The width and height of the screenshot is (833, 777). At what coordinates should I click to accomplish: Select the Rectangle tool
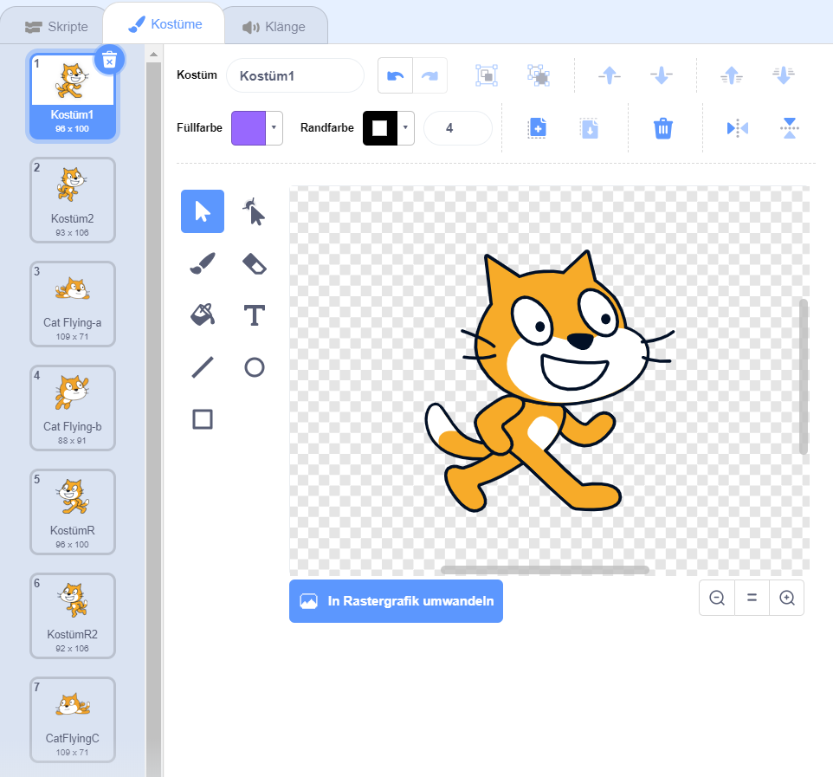click(203, 418)
